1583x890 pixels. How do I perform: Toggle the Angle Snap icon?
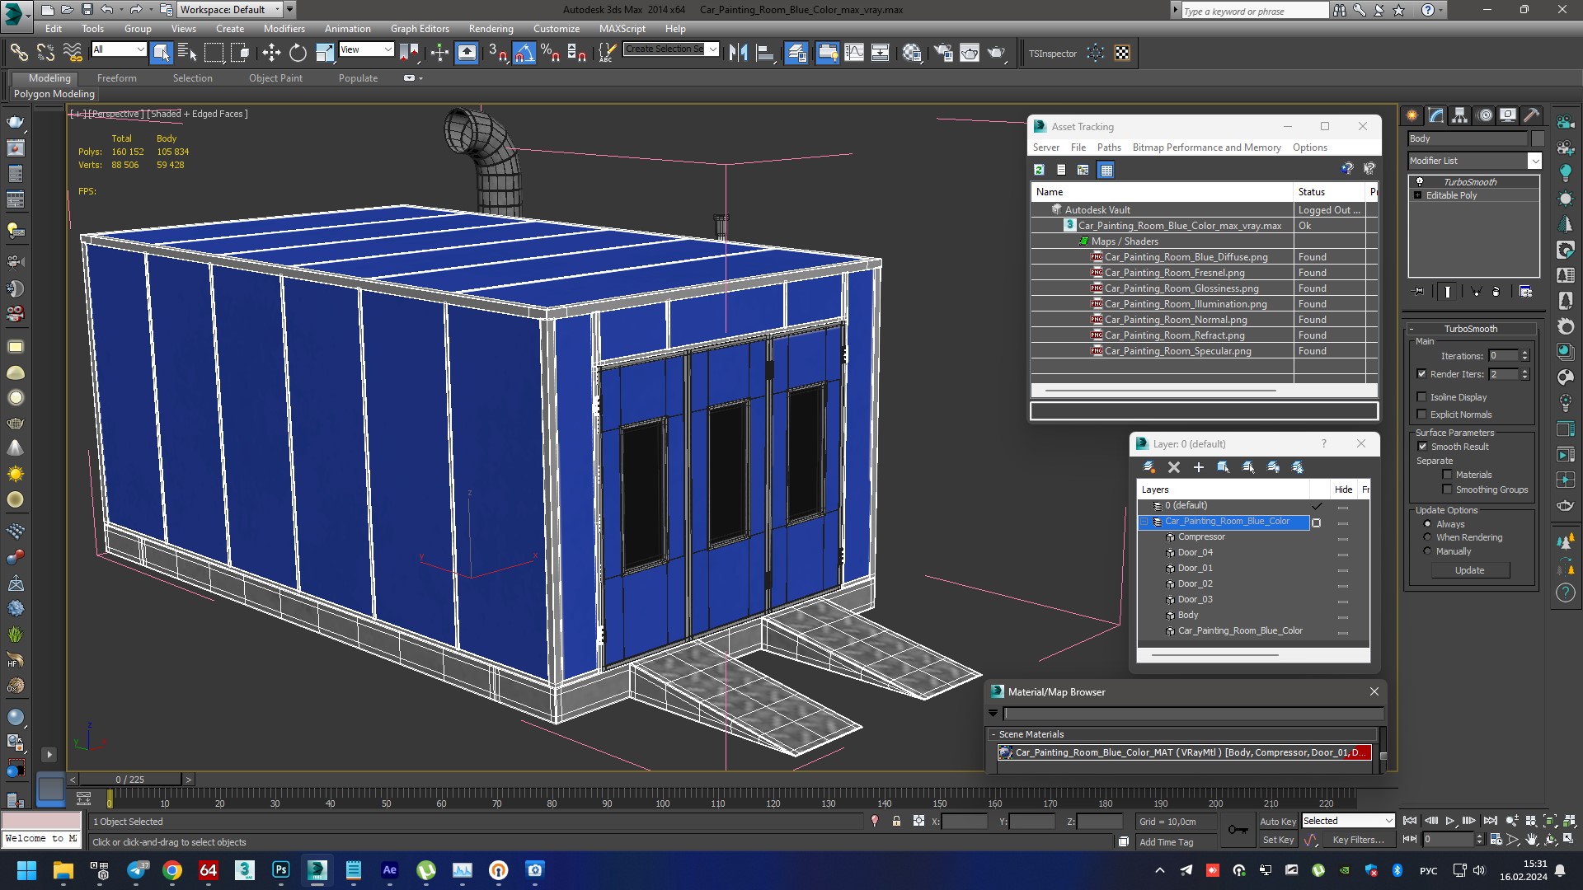pos(524,53)
